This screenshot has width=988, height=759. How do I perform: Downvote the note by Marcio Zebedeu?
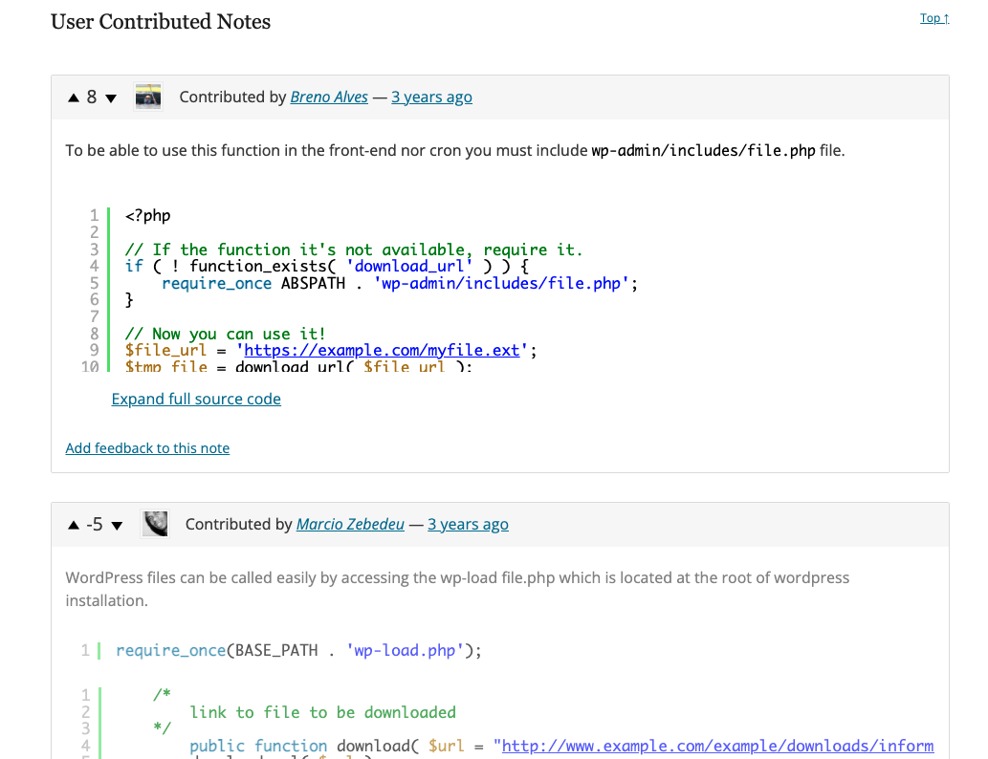click(118, 525)
